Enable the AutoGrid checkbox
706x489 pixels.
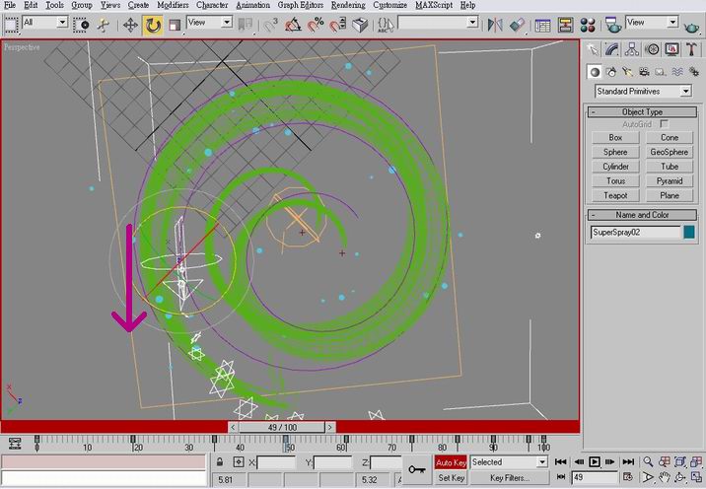click(666, 124)
